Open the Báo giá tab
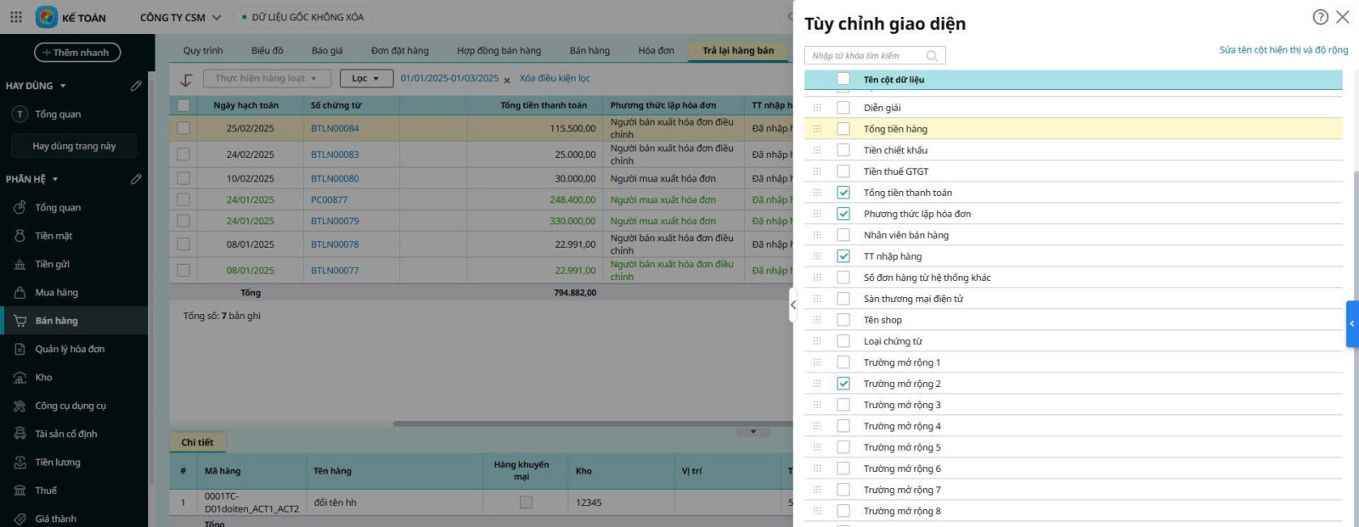1359x527 pixels. pos(327,51)
